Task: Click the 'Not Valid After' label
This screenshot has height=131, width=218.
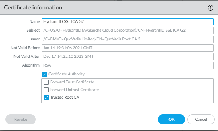Action: click(x=27, y=57)
